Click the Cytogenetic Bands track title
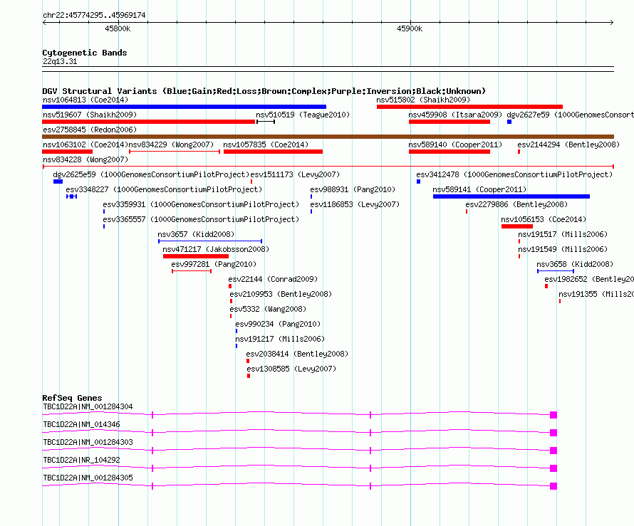The height and width of the screenshot is (526, 634). click(85, 53)
